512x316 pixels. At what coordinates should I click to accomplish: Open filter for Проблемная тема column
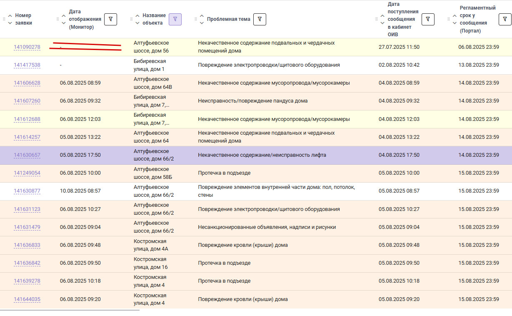[x=260, y=19]
